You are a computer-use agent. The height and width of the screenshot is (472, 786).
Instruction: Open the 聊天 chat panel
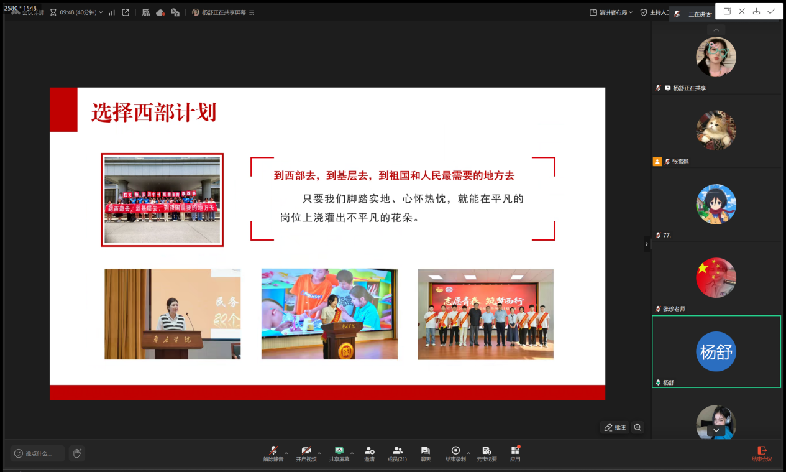[425, 453]
